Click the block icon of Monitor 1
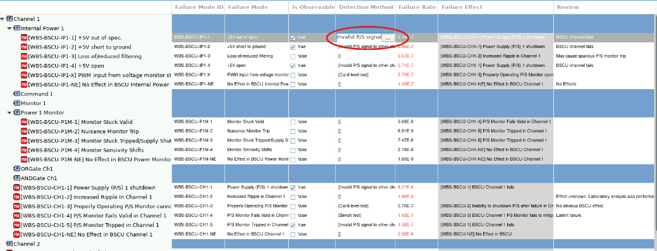The width and height of the screenshot is (657, 251). click(17, 103)
